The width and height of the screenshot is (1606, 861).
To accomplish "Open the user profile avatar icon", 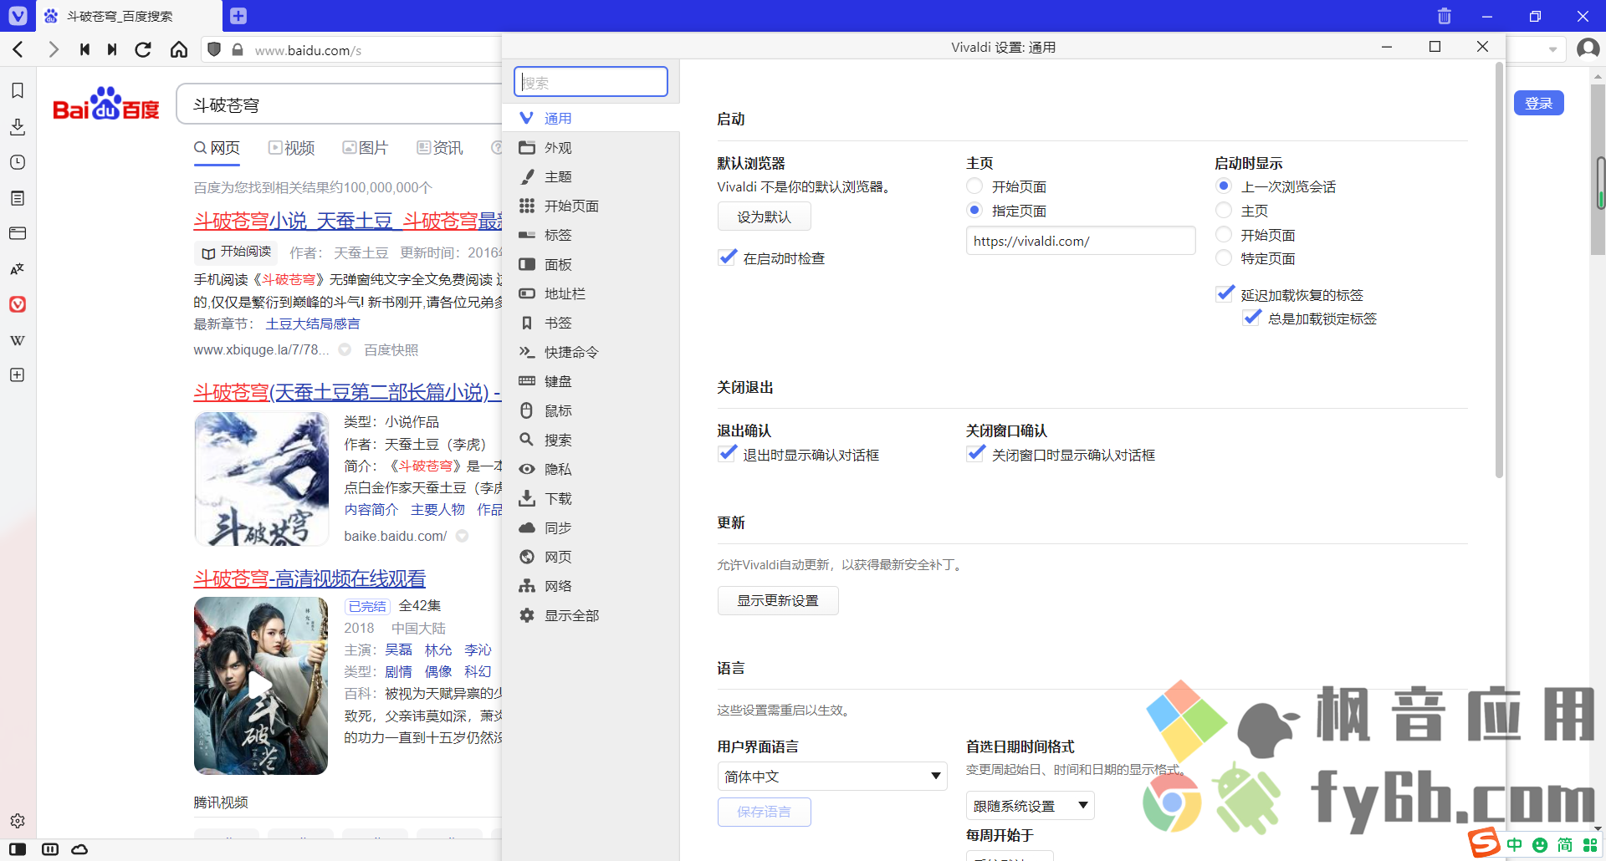I will [x=1587, y=48].
